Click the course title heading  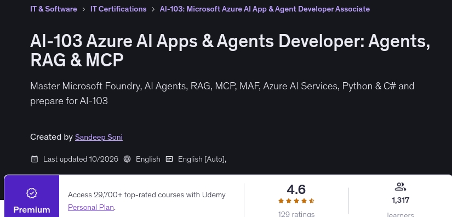click(x=230, y=50)
